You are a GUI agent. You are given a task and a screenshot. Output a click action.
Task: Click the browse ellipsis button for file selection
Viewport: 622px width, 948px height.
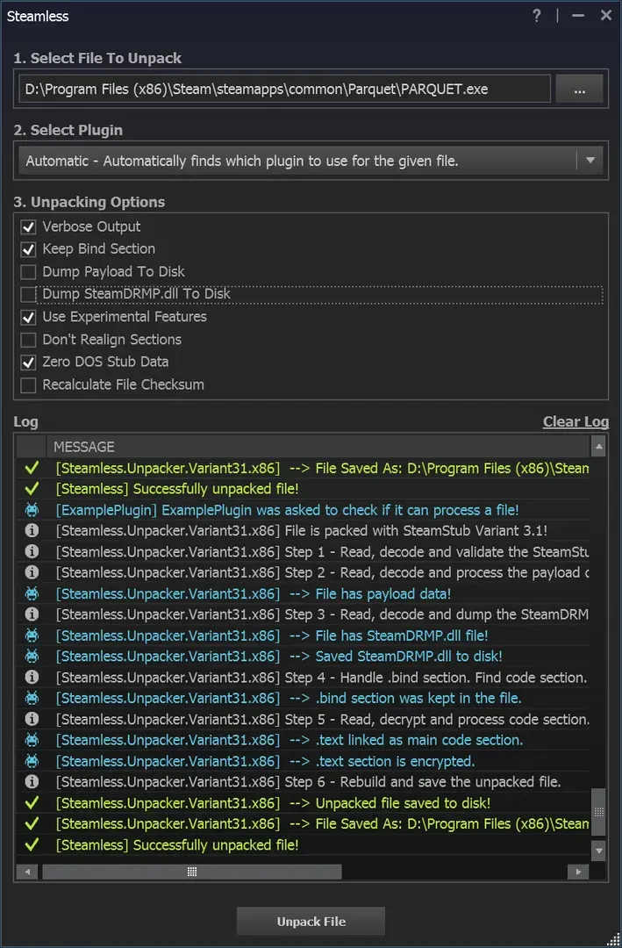click(579, 90)
